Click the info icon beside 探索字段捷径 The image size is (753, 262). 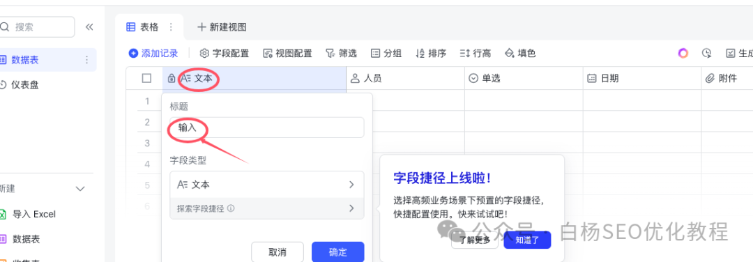point(231,209)
